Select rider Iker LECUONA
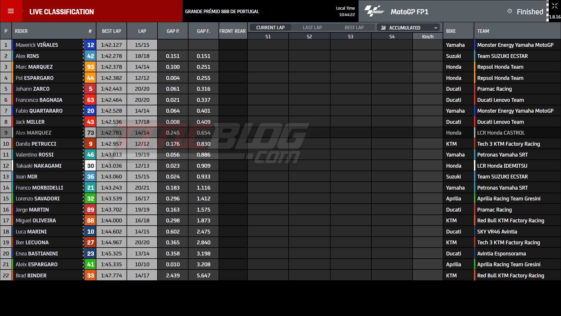Image resolution: width=561 pixels, height=316 pixels. (32, 243)
